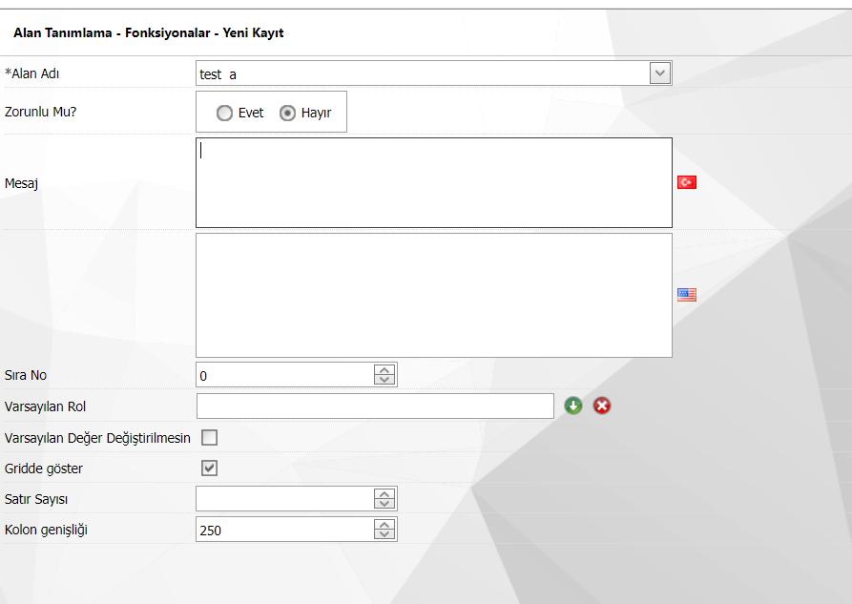
Task: Decrease the Sıra No value
Action: [384, 380]
